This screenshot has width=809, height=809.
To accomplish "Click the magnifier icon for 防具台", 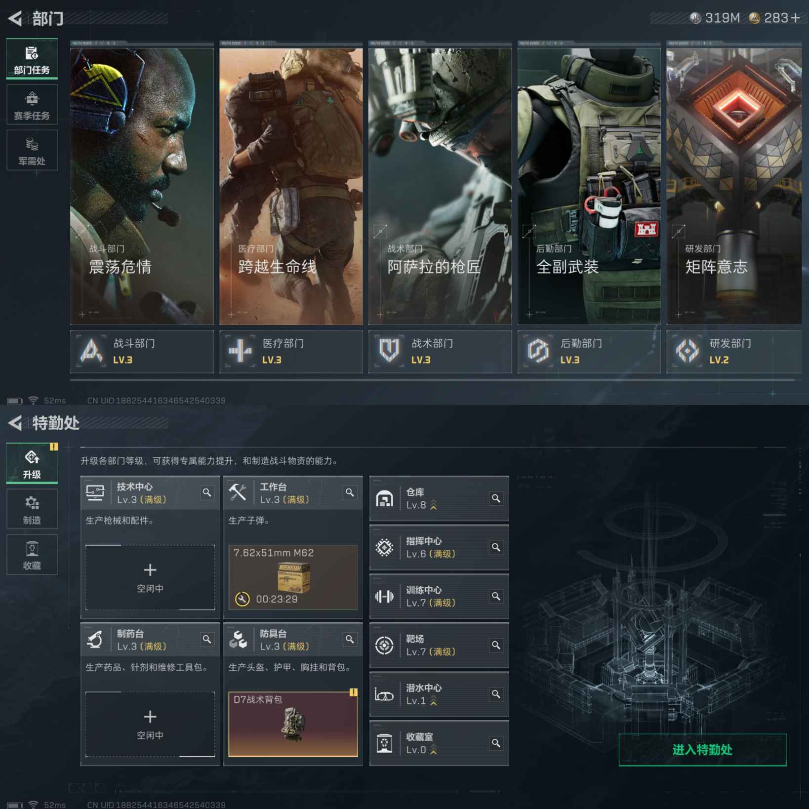I will point(350,639).
